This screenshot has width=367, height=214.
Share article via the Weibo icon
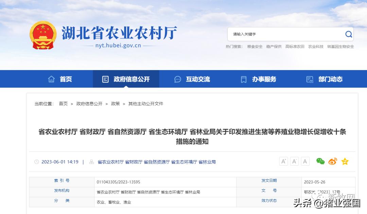point(332,162)
